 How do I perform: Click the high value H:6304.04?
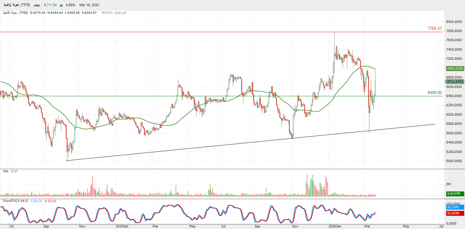point(56,13)
